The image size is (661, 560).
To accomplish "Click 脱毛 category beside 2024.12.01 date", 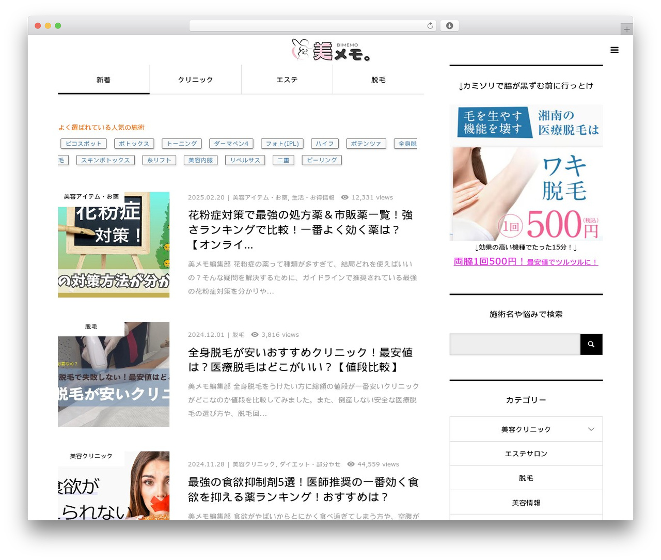I will (x=239, y=335).
